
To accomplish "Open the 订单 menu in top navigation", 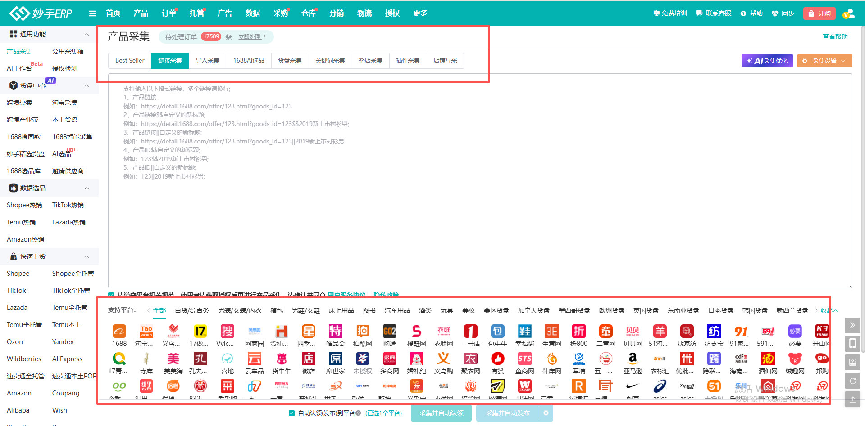I will pos(168,13).
